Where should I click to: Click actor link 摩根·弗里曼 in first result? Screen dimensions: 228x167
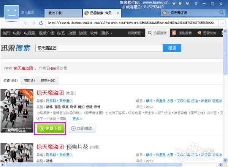(155, 101)
